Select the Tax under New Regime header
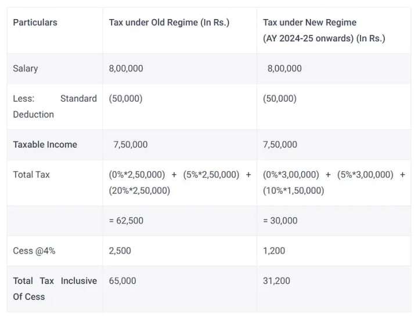Screen dimensions: 418x318 point(323,30)
